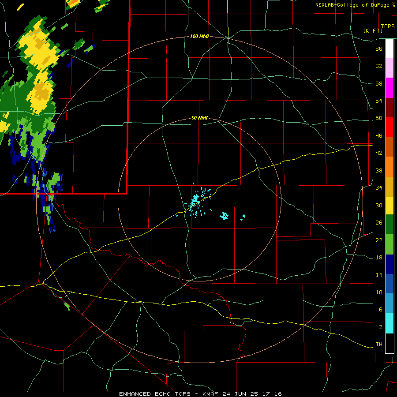Click the '[K FT]' units label

tap(373, 30)
